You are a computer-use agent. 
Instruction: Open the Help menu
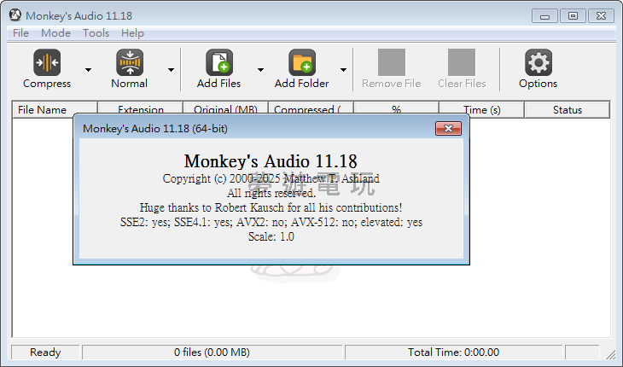coord(132,33)
